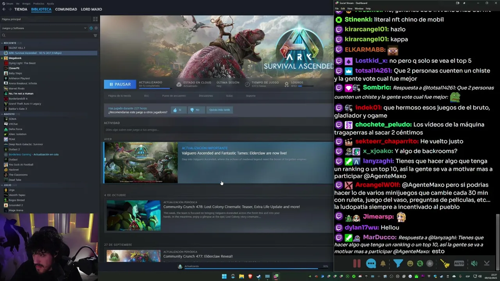Open the Productos menu
This screenshot has width=500, height=281.
39,4
